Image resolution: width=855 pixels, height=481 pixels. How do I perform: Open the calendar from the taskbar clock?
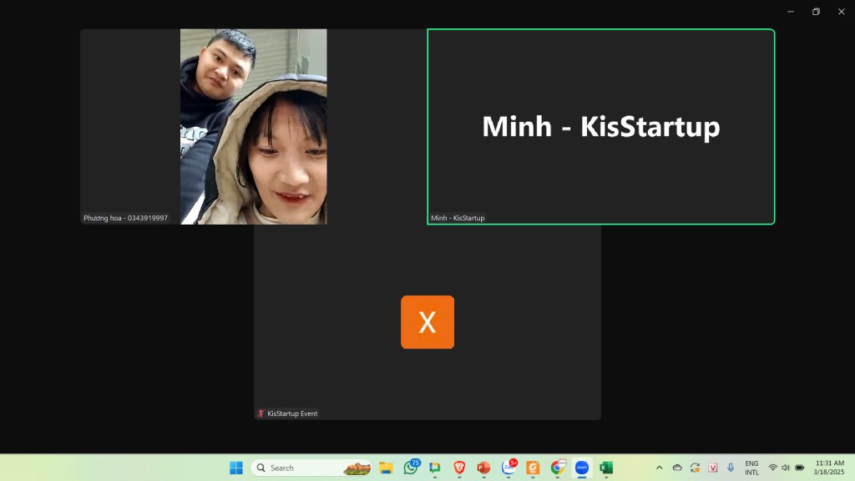click(x=829, y=468)
